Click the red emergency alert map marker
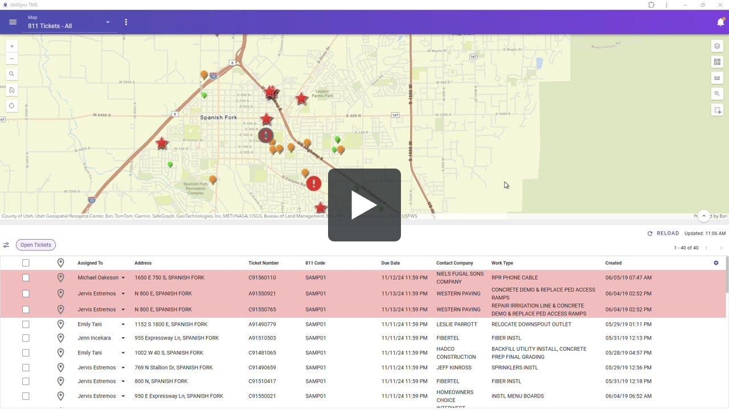This screenshot has width=729, height=410. [x=314, y=183]
